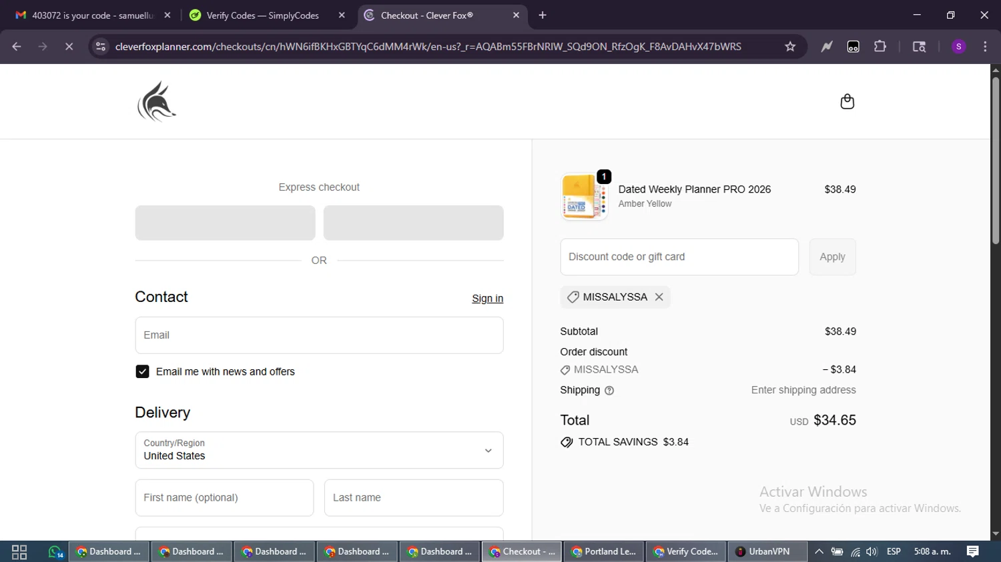View site information icon in address bar
This screenshot has width=1001, height=562.
pos(101,47)
